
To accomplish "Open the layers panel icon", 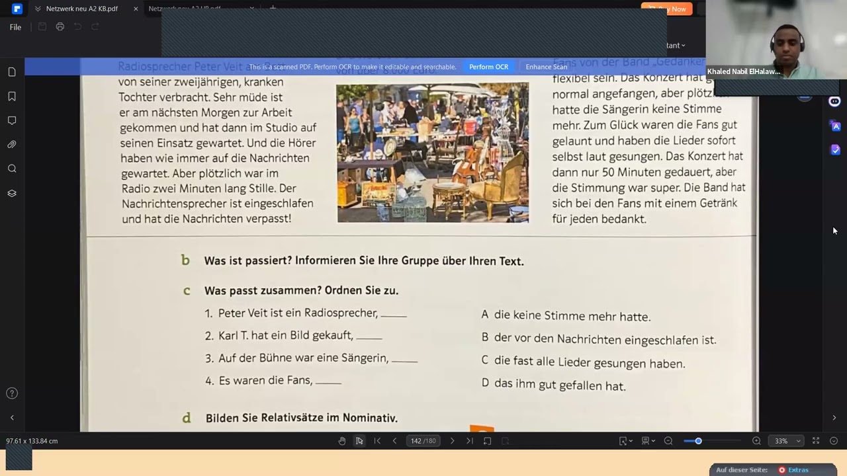I will (12, 193).
